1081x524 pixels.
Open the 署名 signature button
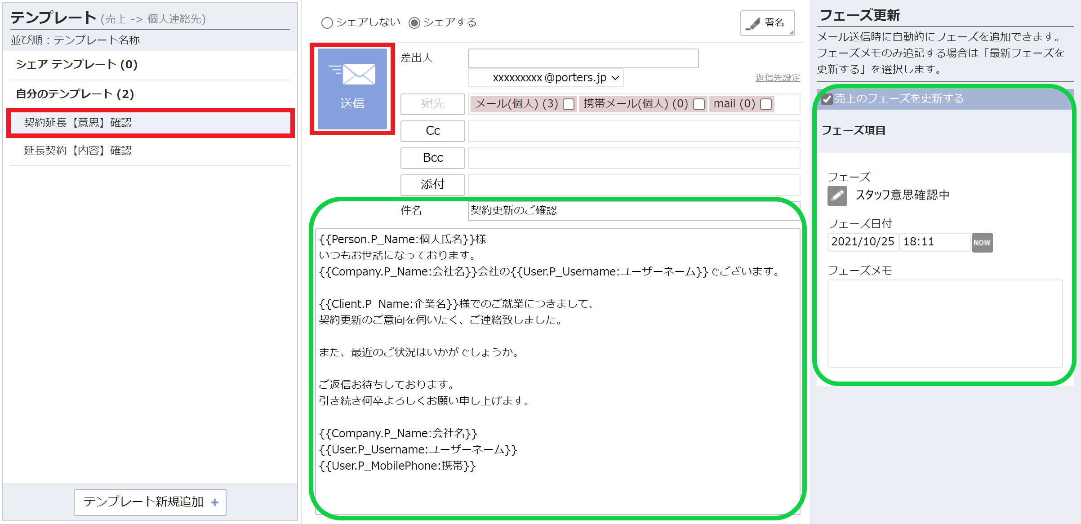tap(767, 23)
